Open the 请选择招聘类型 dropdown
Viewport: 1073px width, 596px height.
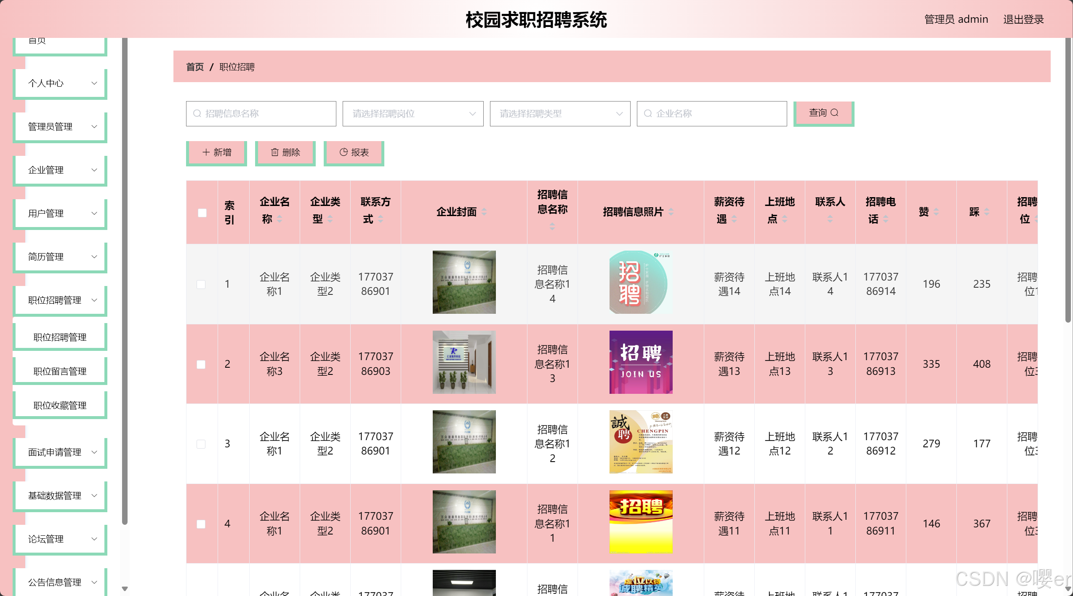560,114
